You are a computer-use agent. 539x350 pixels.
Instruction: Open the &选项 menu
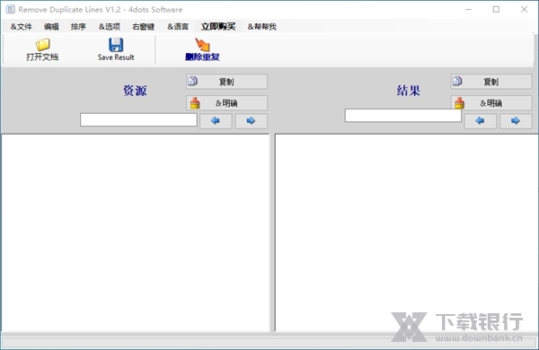109,26
